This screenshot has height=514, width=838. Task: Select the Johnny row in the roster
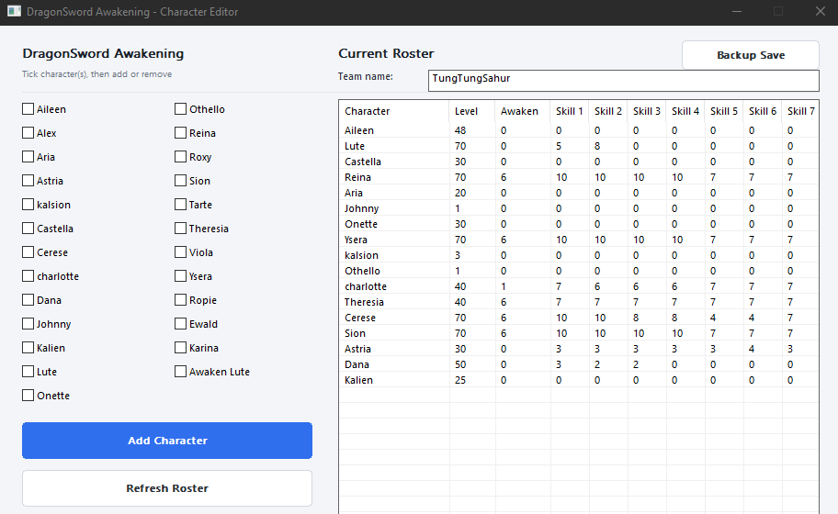(578, 208)
